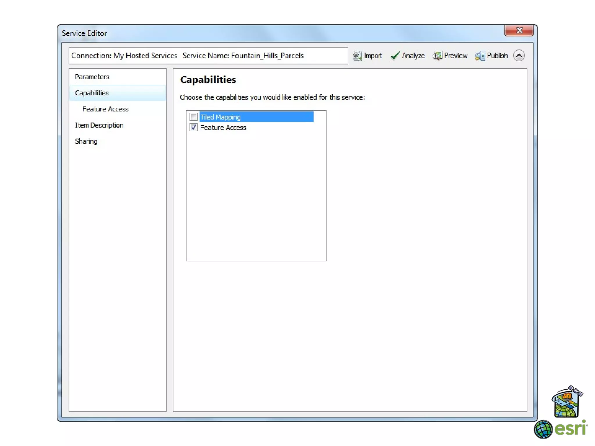
Task: Open the Sharing section
Action: point(86,141)
